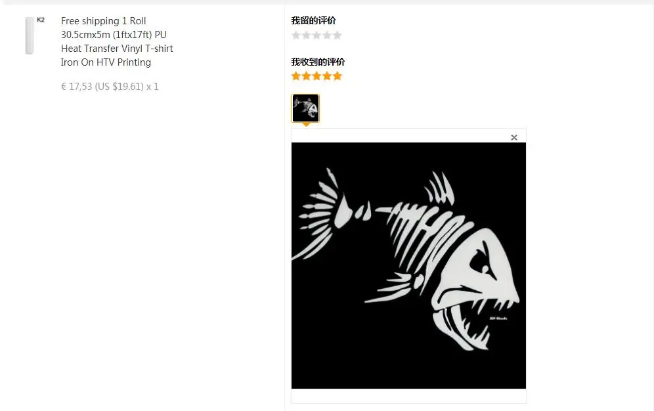Click the € 17,53 (US $19.61) price text
Screen dimensions: 654x411
point(110,87)
